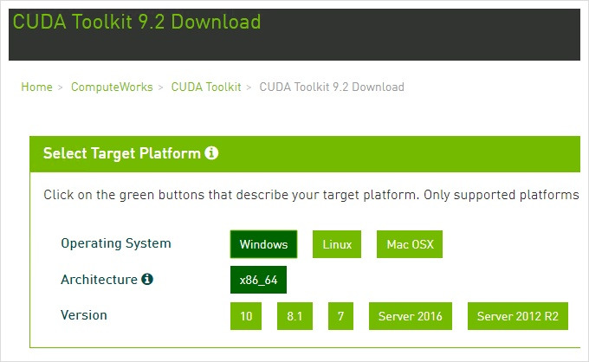Choose Linux as the operating system
This screenshot has height=362, width=589.
pyautogui.click(x=337, y=244)
